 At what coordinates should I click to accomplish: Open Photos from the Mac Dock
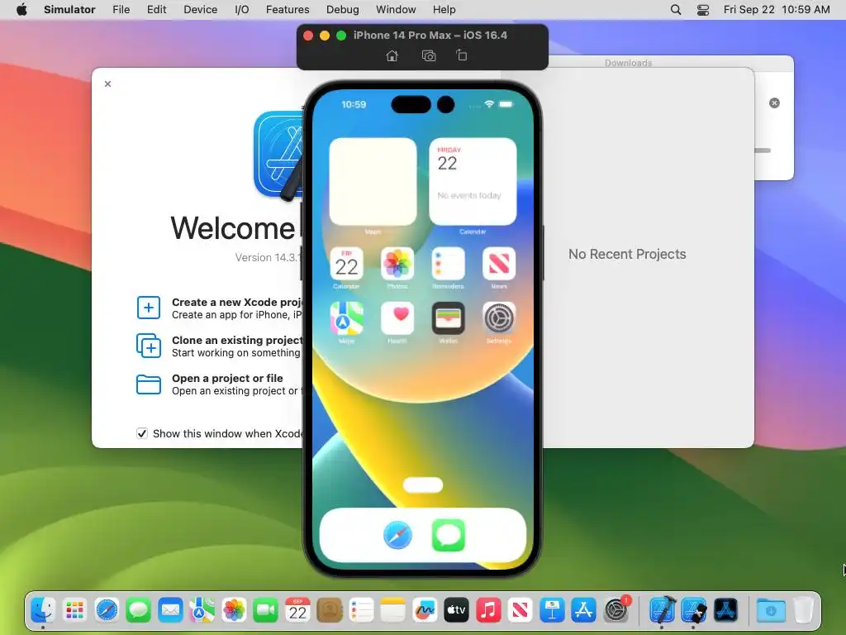234,610
